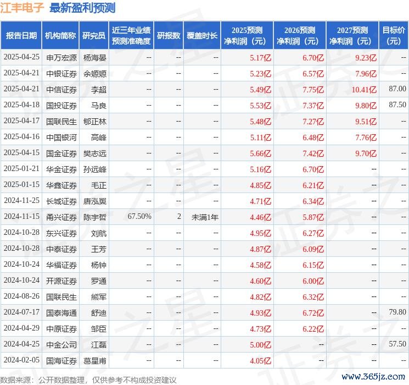Image resolution: width=409 pixels, height=385 pixels.
Task: Click institution 国海证券
Action: 61,361
